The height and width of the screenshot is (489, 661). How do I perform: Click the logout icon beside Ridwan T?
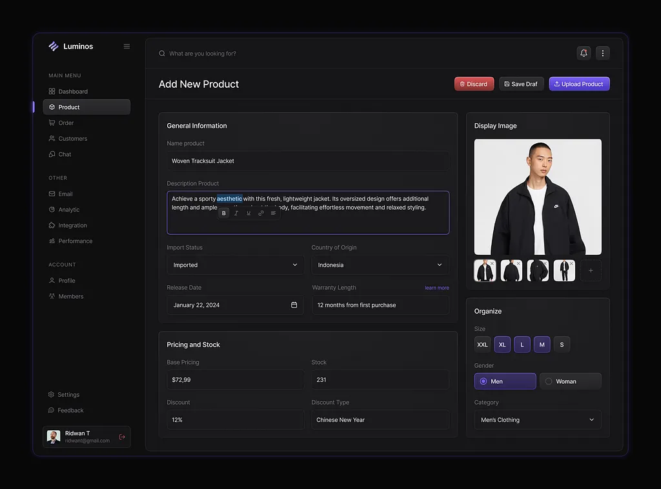pyautogui.click(x=122, y=437)
